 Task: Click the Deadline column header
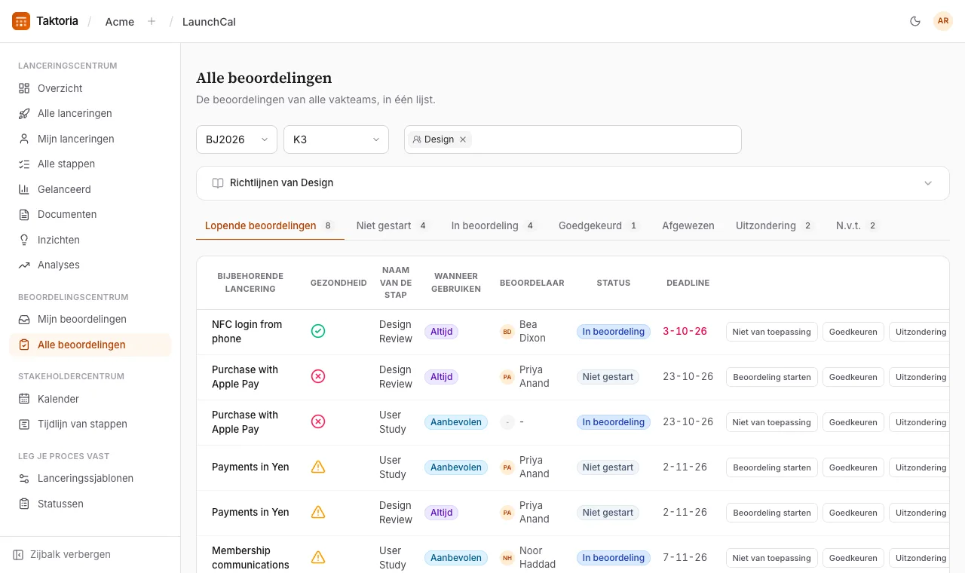click(688, 283)
